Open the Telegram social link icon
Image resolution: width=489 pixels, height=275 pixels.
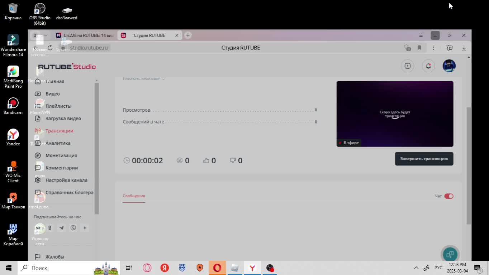point(61,228)
